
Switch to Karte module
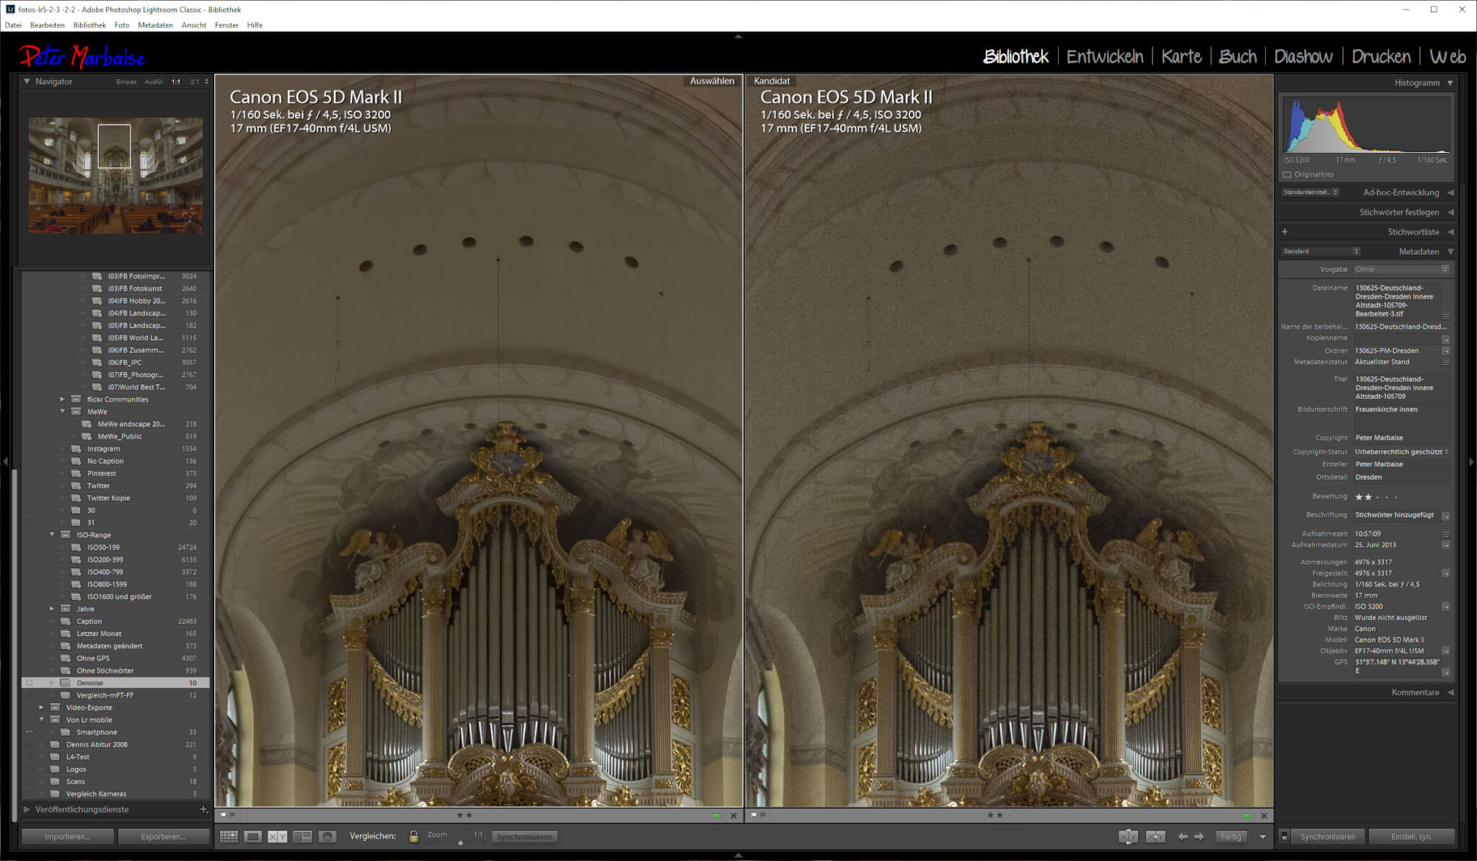pos(1181,56)
